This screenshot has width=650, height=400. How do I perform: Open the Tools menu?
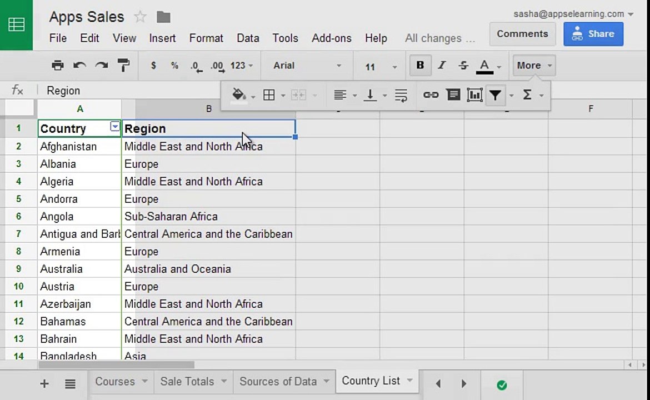(x=285, y=38)
